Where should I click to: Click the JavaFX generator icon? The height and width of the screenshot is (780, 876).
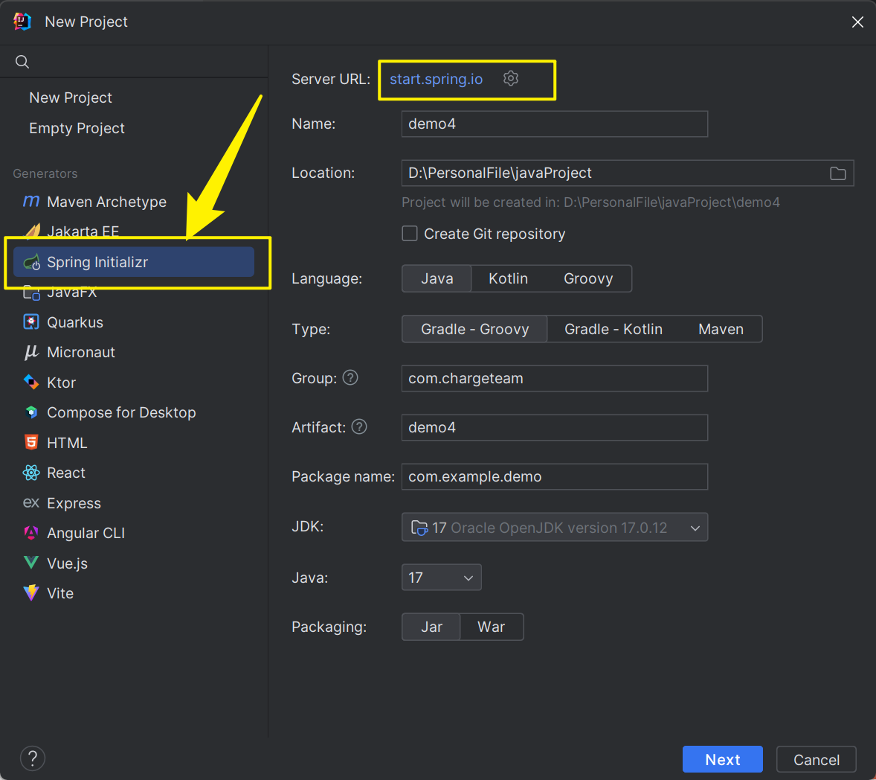point(31,292)
